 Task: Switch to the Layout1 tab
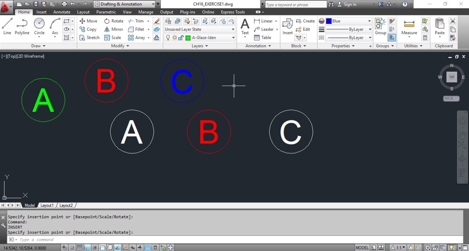click(x=47, y=205)
